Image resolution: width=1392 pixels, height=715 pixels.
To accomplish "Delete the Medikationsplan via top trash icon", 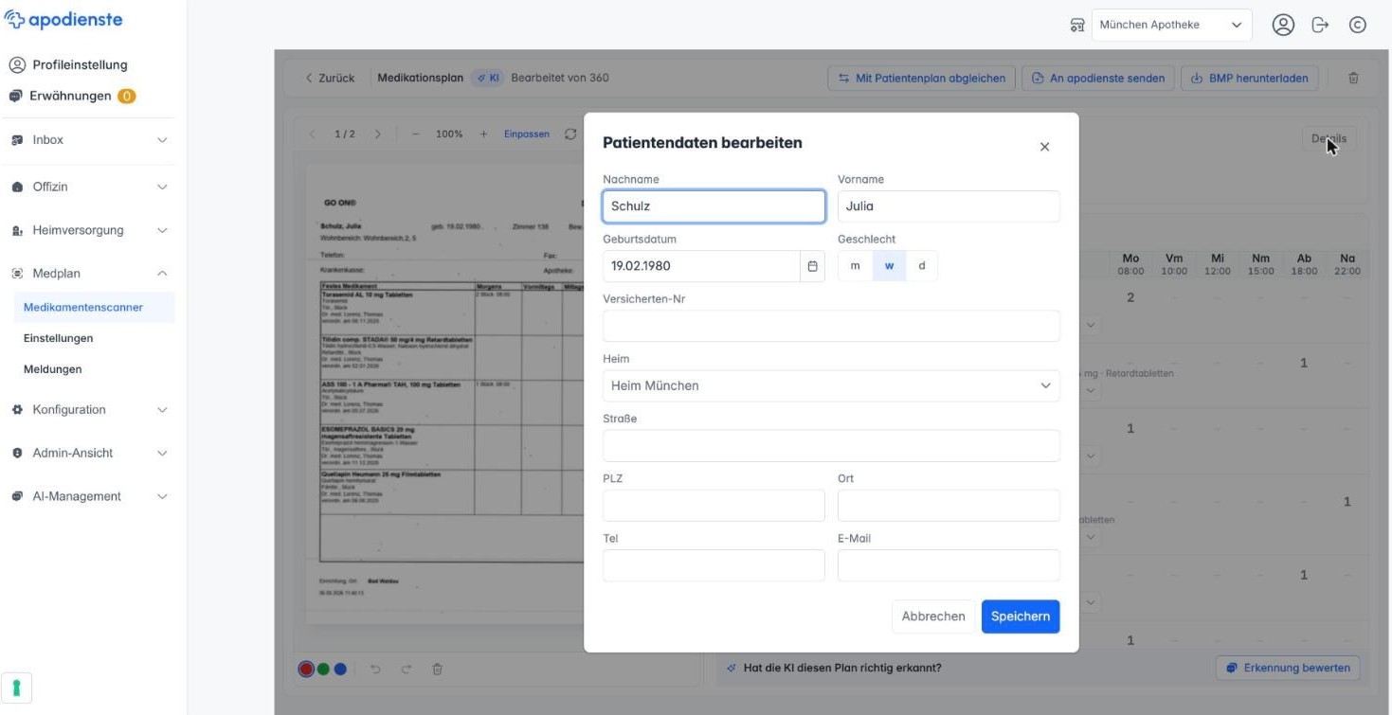I will coord(1353,78).
